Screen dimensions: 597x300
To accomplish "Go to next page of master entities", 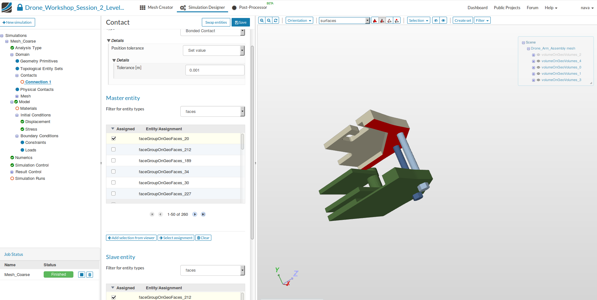I will click(195, 214).
